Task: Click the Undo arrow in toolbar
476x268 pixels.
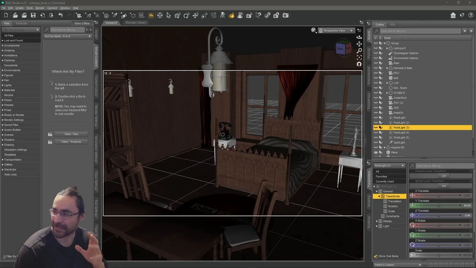Action: (x=60, y=15)
